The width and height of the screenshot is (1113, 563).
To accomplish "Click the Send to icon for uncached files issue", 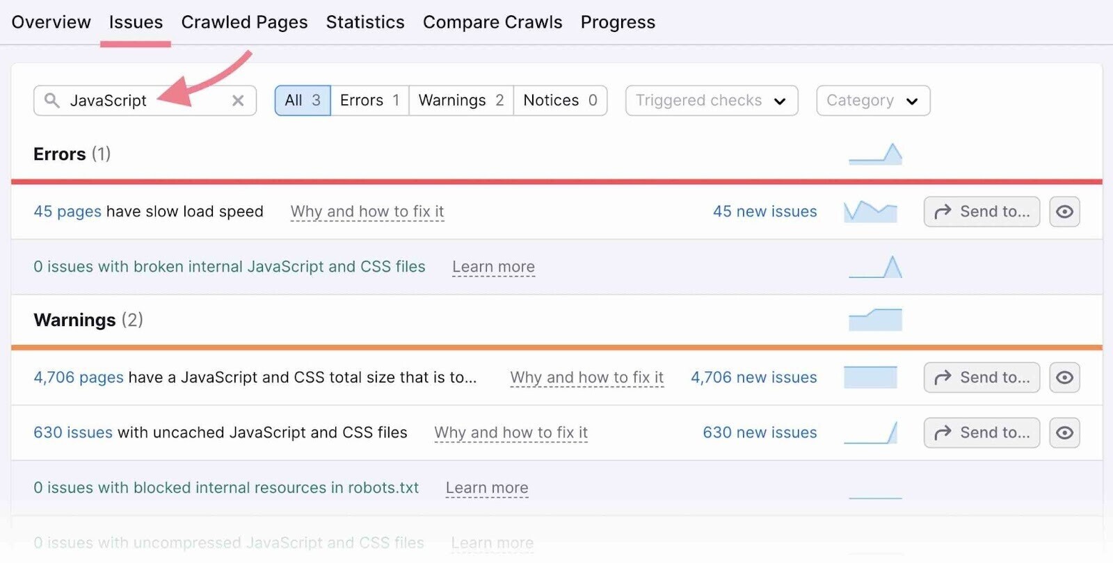I will pyautogui.click(x=982, y=432).
